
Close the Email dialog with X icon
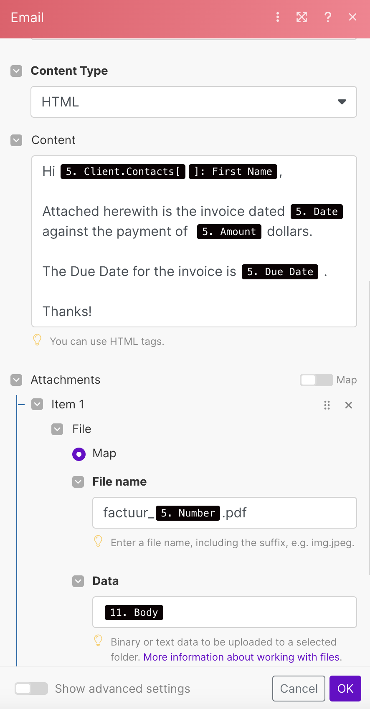tap(353, 17)
